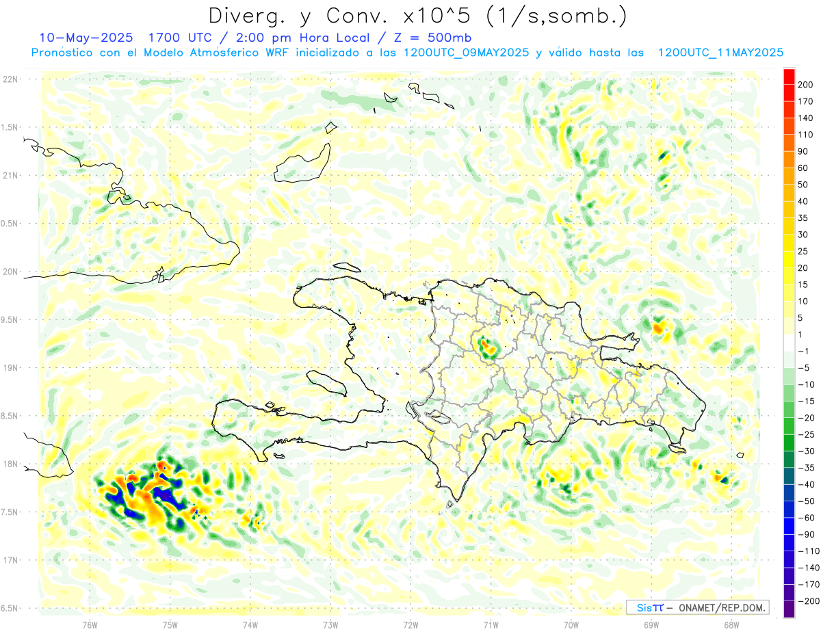Click the color scale label '170'
Image resolution: width=821 pixels, height=634 pixels.
click(805, 101)
